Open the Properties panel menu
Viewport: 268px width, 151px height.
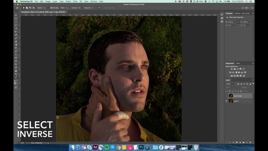pos(253,13)
